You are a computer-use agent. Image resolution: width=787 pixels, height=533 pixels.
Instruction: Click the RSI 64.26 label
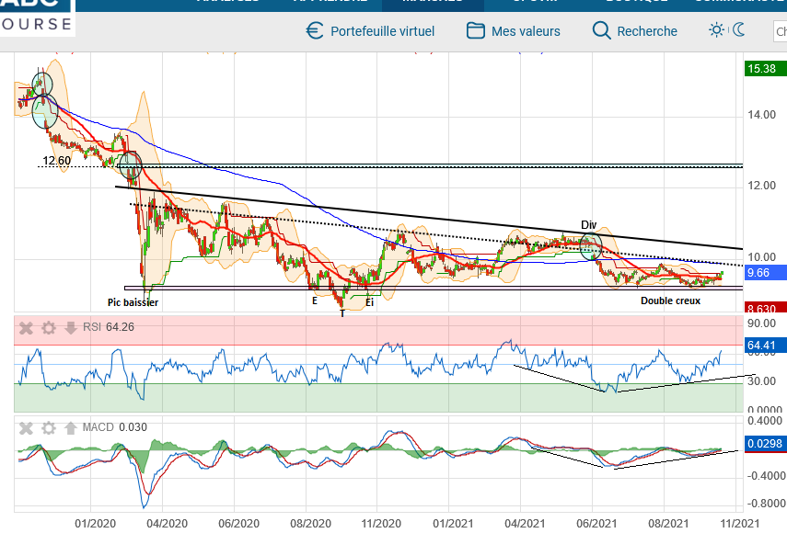109,327
